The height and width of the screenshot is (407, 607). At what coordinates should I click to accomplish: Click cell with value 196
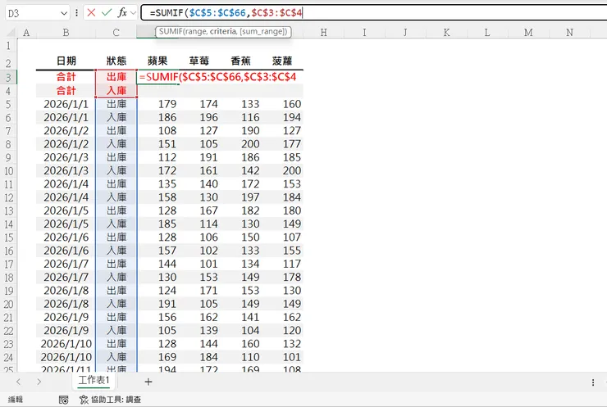pos(199,117)
